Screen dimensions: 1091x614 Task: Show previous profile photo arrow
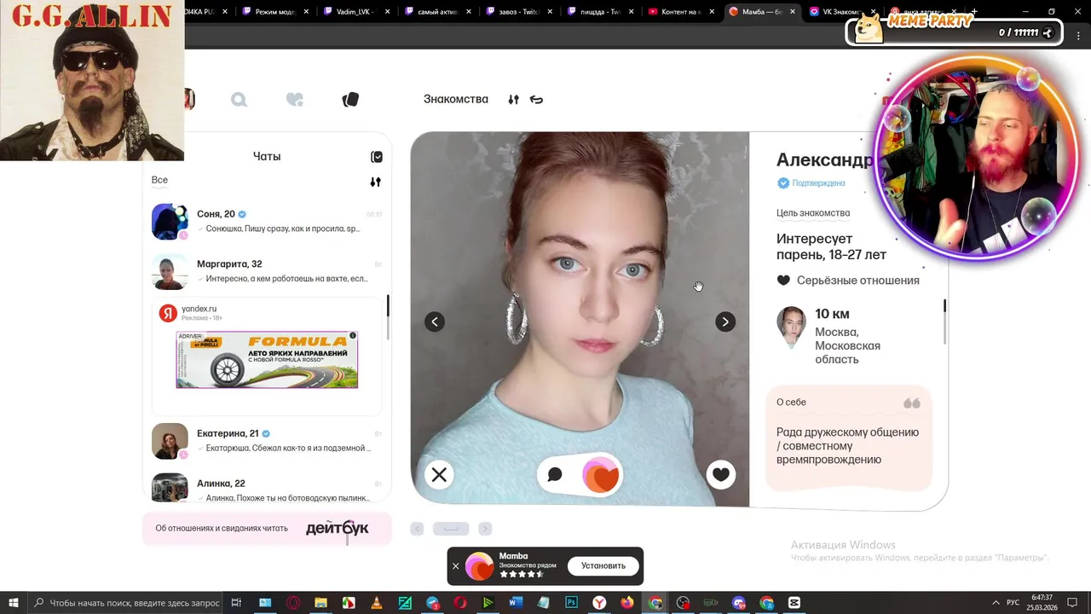tap(435, 321)
